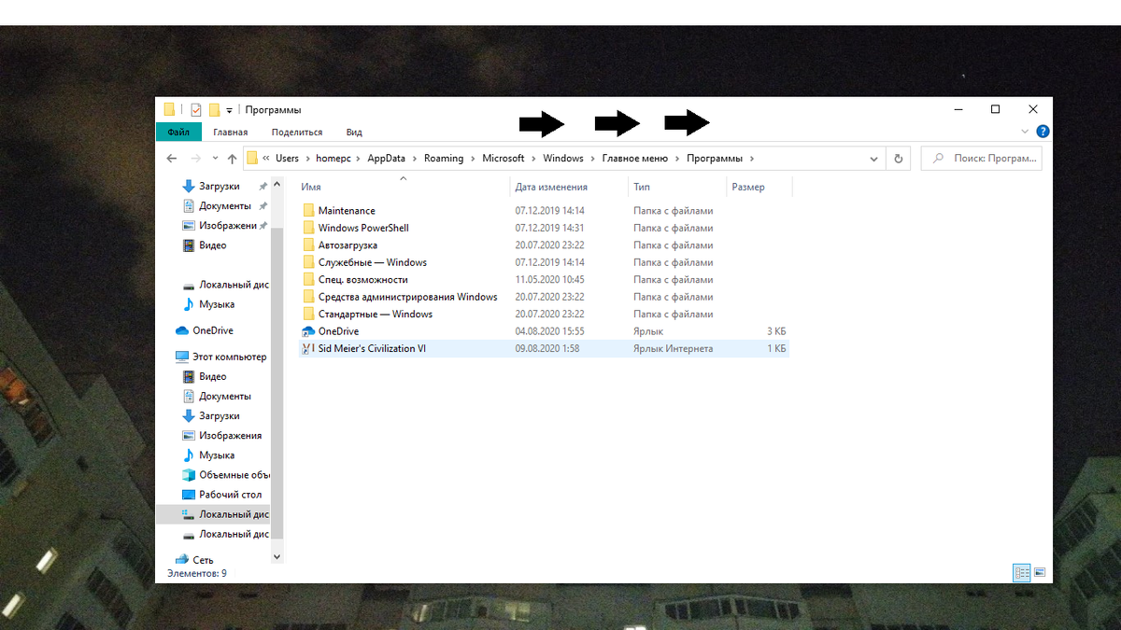This screenshot has width=1121, height=630.
Task: Jump to Microsoft in the address bar
Action: tap(504, 159)
